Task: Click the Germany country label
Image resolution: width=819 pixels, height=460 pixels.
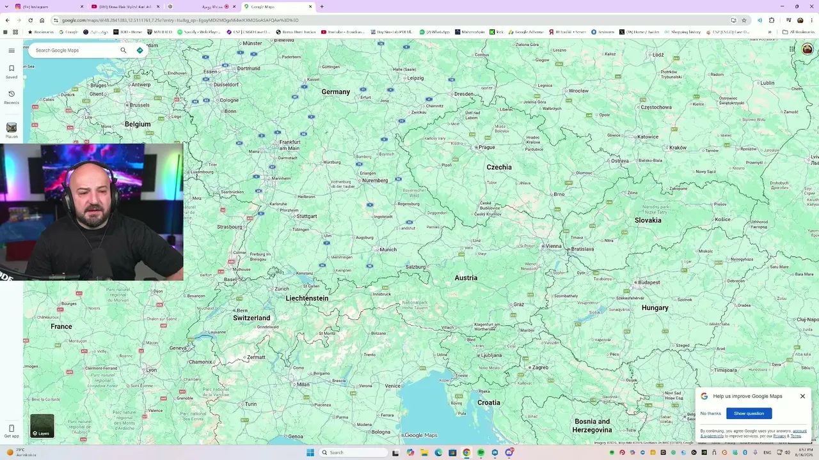Action: [336, 92]
